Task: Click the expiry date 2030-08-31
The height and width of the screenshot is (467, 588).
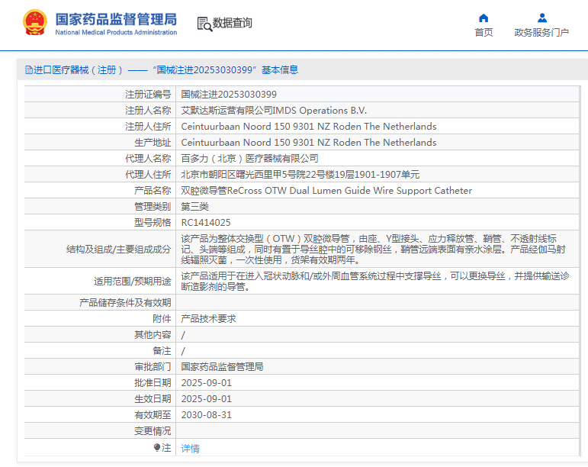Action: [x=206, y=415]
